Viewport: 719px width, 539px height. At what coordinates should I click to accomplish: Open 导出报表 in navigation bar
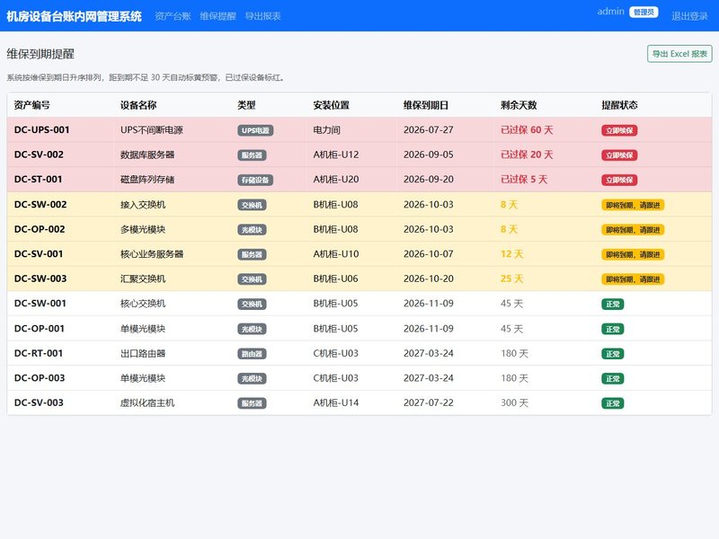262,16
